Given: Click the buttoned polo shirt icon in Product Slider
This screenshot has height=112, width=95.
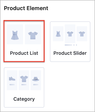Looking at the screenshot, I should pos(82,34).
